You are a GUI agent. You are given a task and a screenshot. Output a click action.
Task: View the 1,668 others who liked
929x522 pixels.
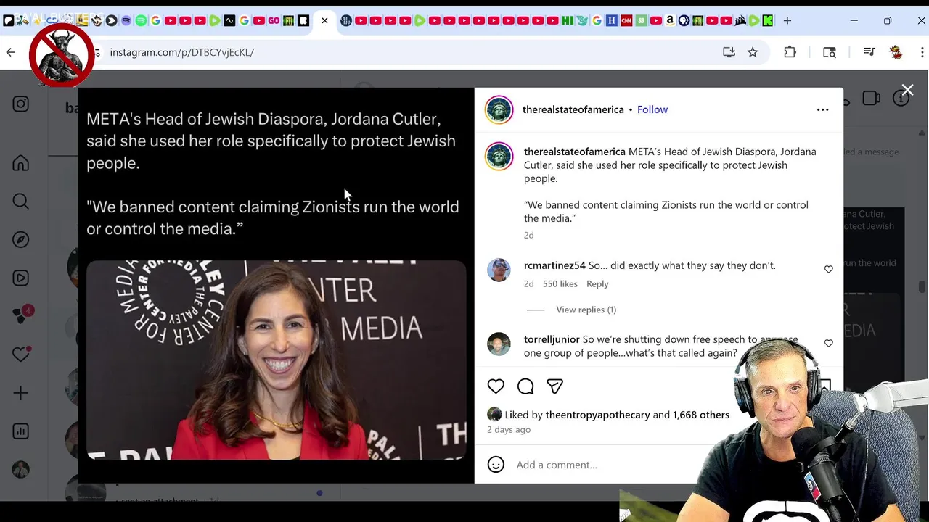tap(701, 415)
